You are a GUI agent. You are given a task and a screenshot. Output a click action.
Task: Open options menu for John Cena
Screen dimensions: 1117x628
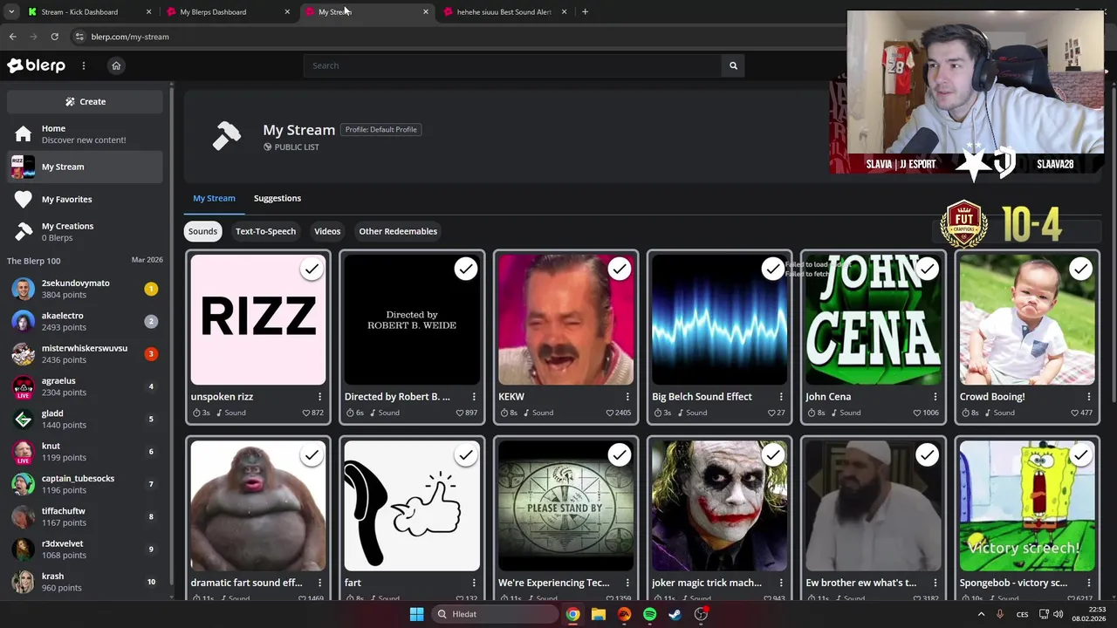935,397
